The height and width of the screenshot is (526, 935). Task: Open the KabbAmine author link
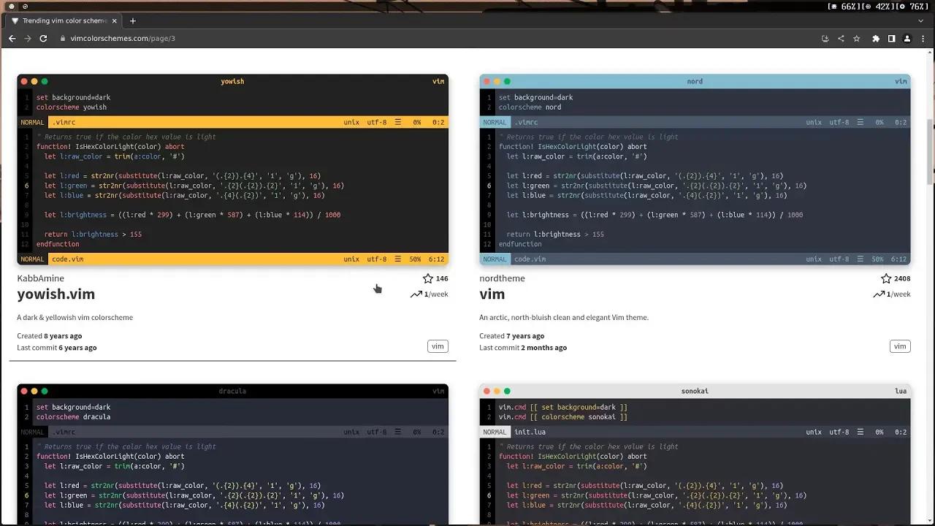coord(40,278)
